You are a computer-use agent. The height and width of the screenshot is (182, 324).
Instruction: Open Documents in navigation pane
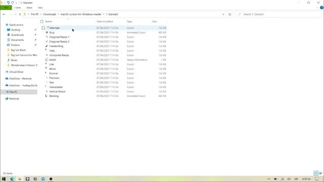(x=17, y=40)
